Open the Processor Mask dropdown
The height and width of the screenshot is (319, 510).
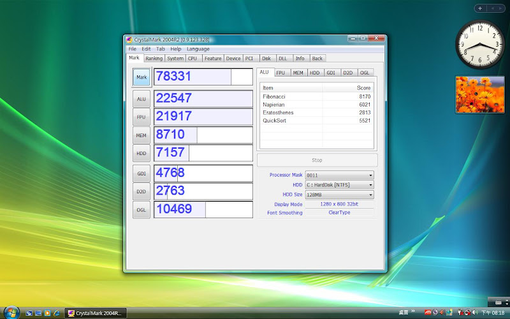tap(339, 175)
